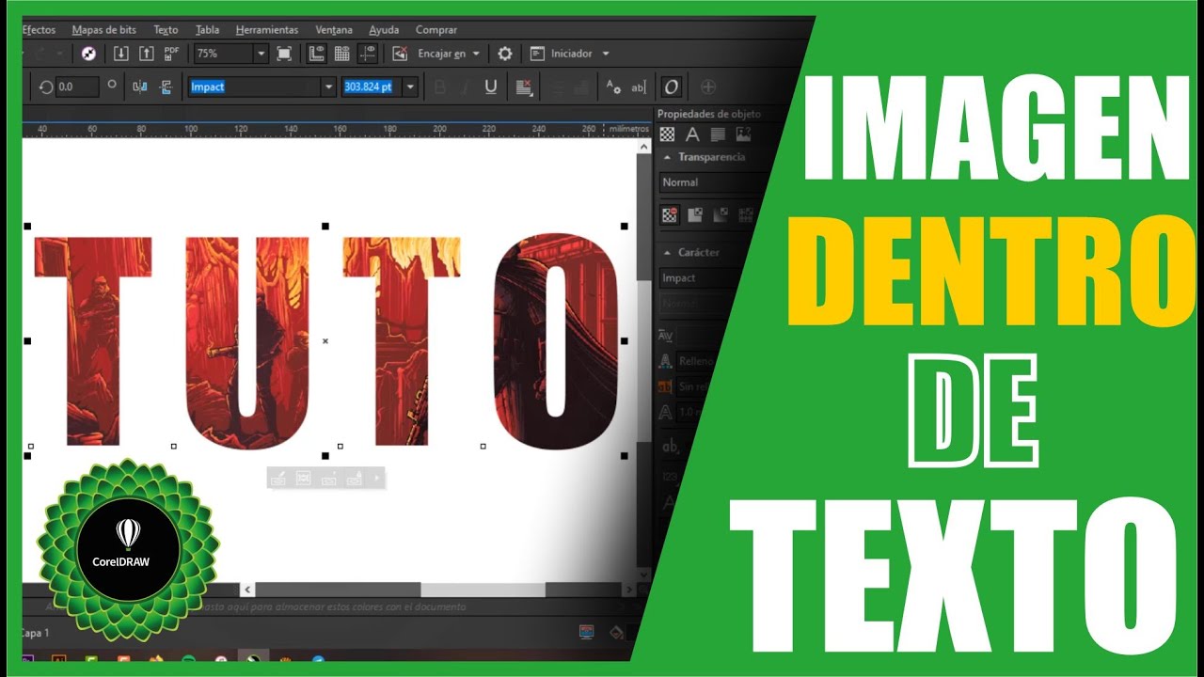Viewport: 1204px width, 677px height.
Task: Select the Uniform transparency icon
Action: (x=695, y=215)
